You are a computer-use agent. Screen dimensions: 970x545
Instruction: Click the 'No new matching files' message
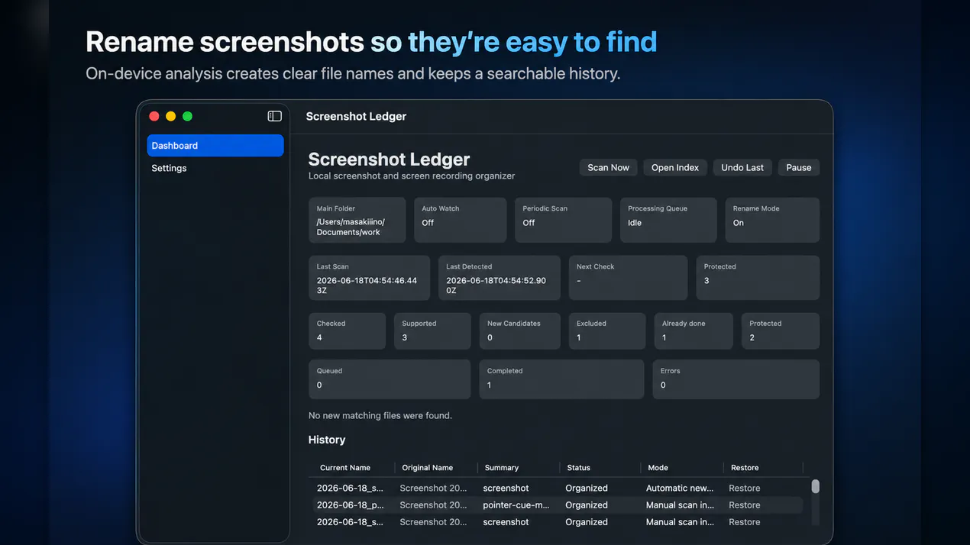click(380, 416)
